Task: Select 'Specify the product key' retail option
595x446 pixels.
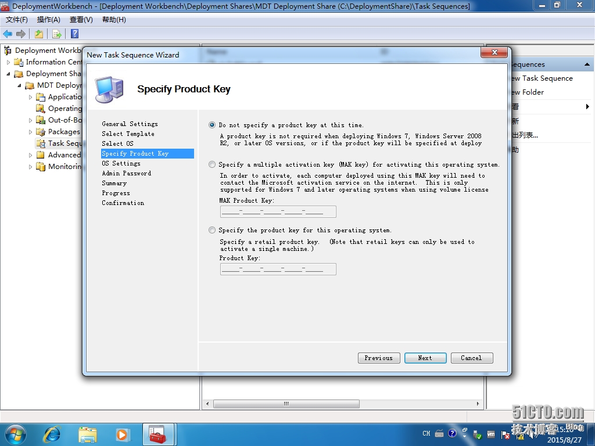Action: [212, 230]
